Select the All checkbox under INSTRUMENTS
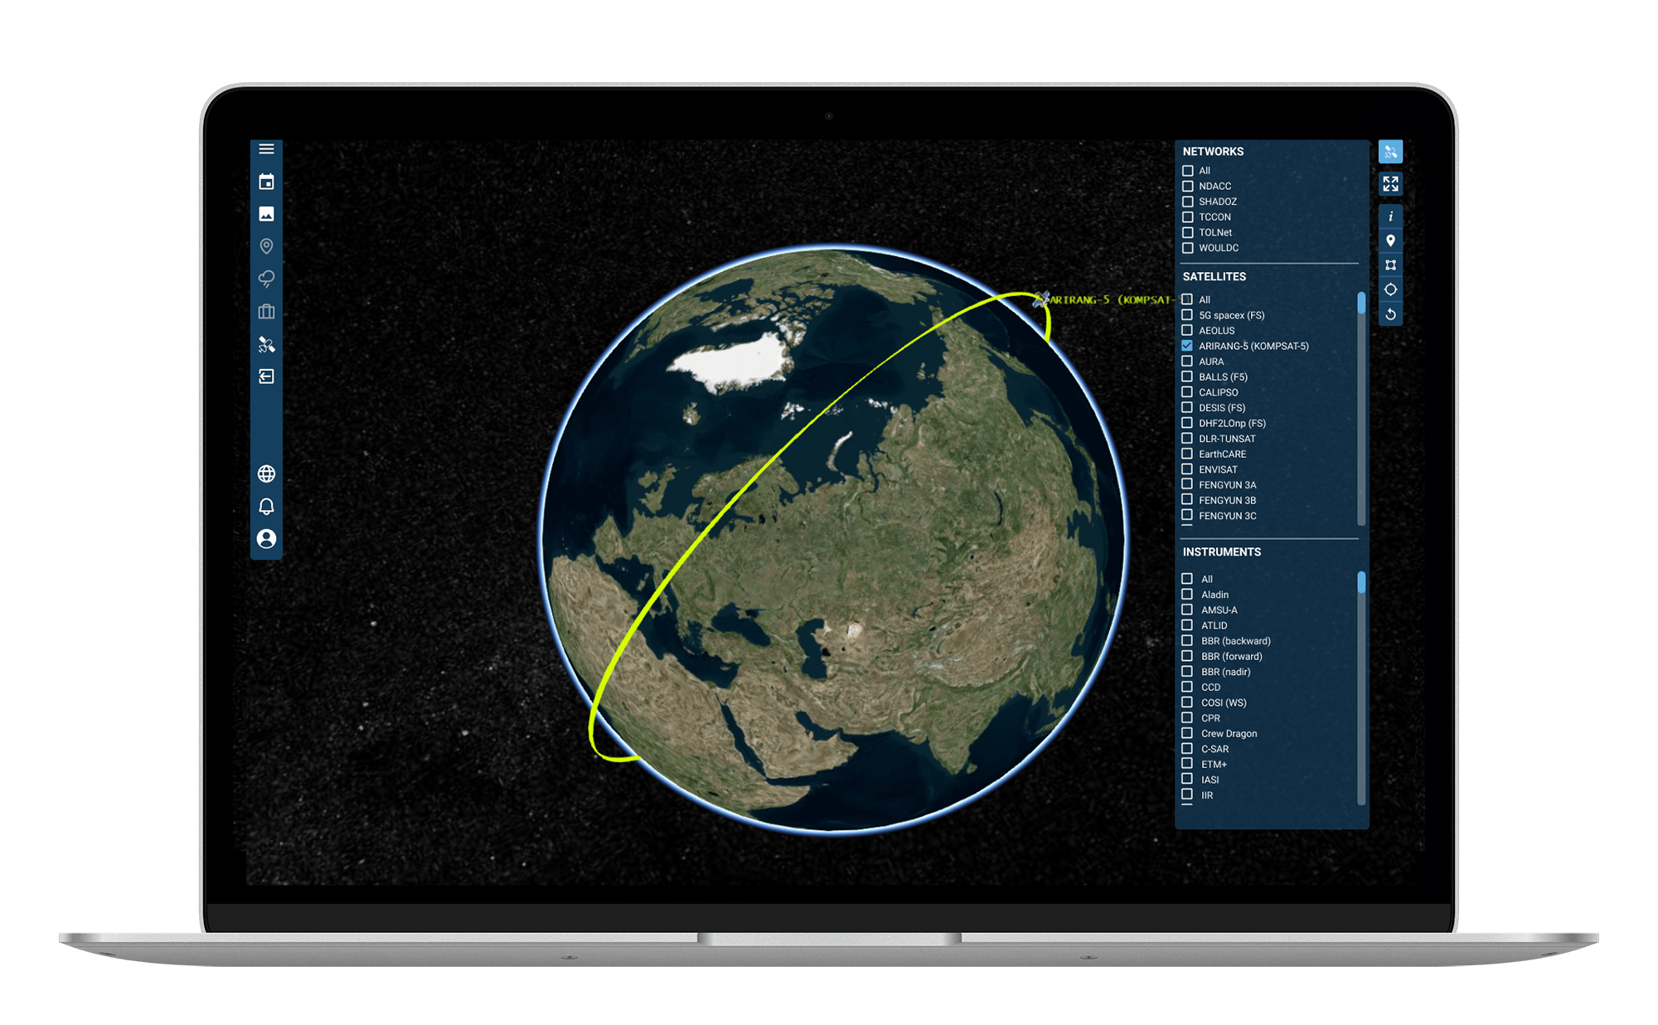The width and height of the screenshot is (1658, 1025). [1187, 578]
